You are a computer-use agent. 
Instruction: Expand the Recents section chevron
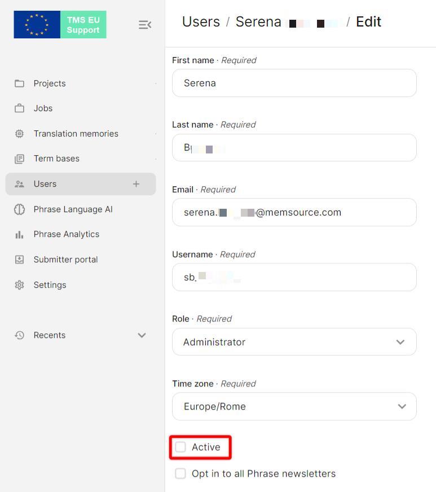(142, 335)
